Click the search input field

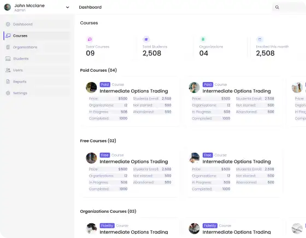(289, 7)
